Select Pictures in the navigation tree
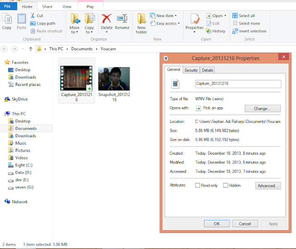 click(19, 151)
